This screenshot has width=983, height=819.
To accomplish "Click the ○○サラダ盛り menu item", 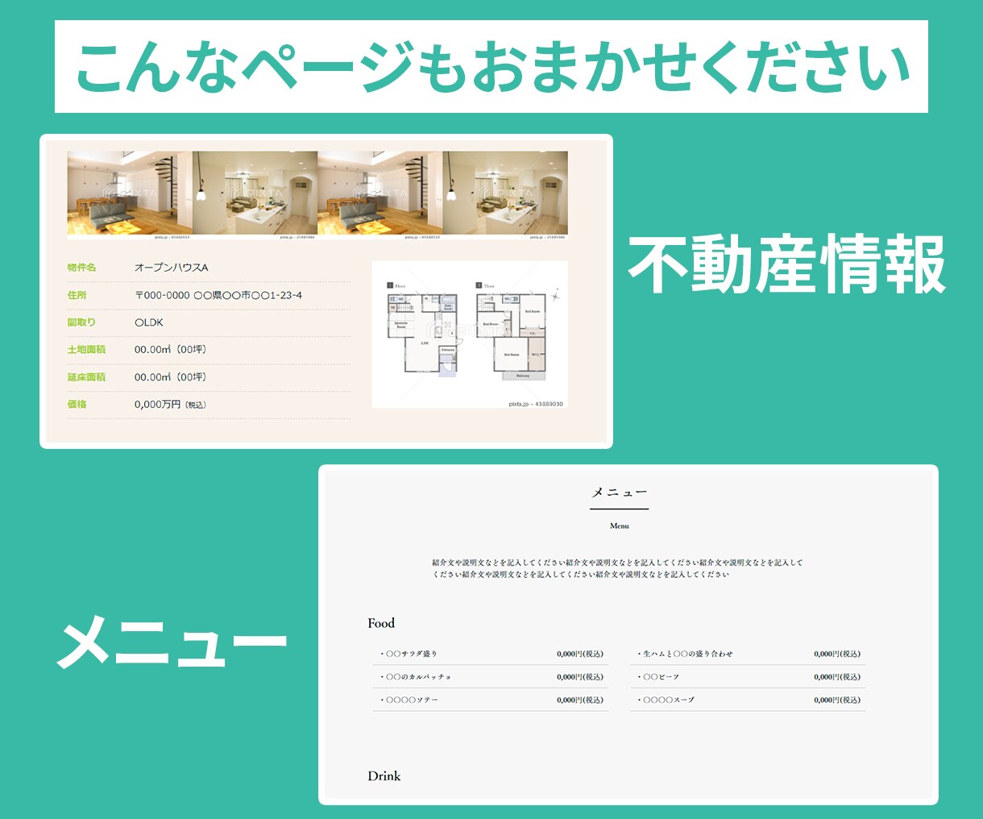I will [x=409, y=654].
